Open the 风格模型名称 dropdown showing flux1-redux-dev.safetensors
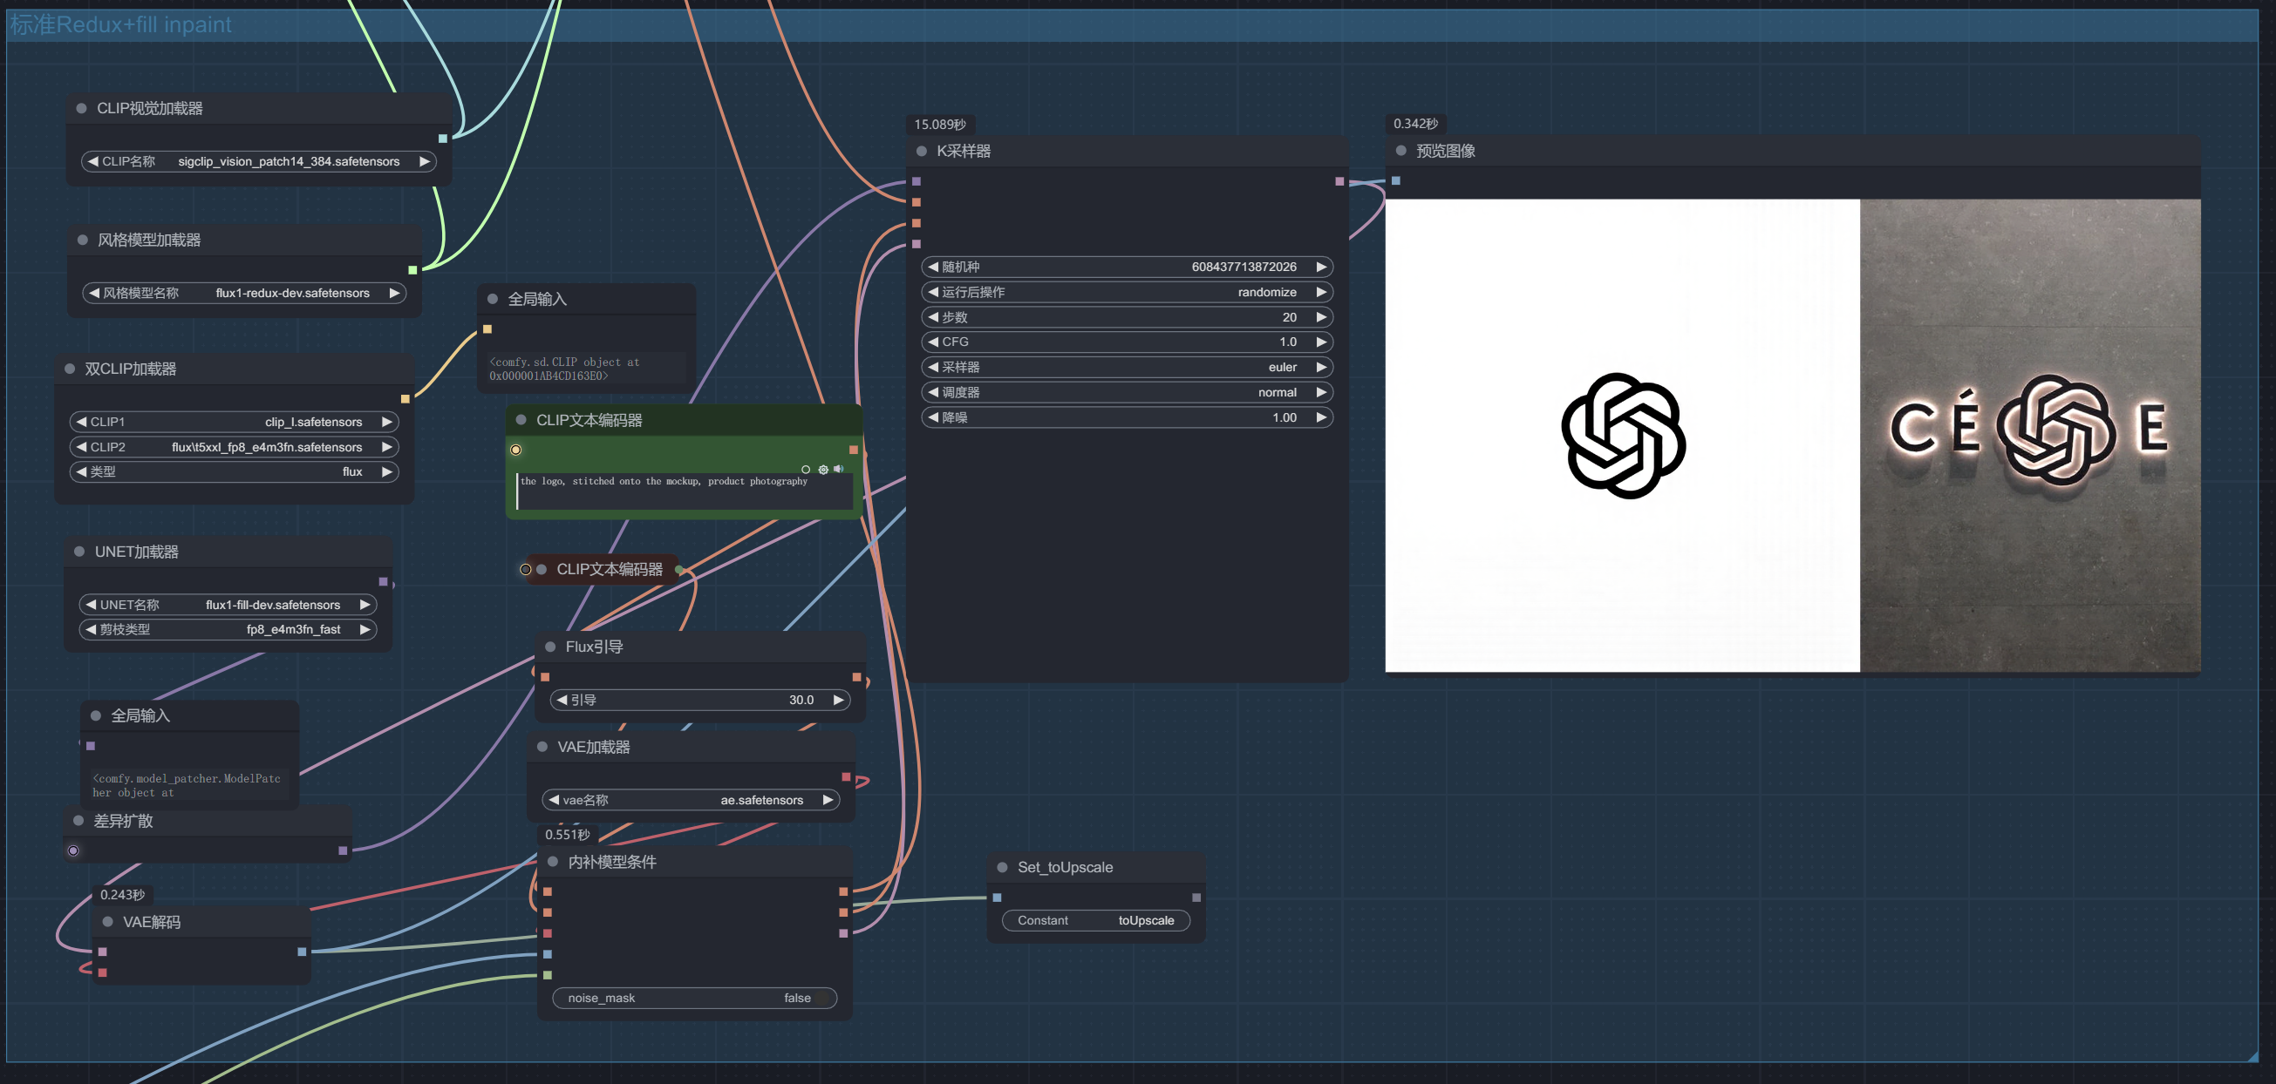This screenshot has height=1084, width=2276. pyautogui.click(x=245, y=293)
